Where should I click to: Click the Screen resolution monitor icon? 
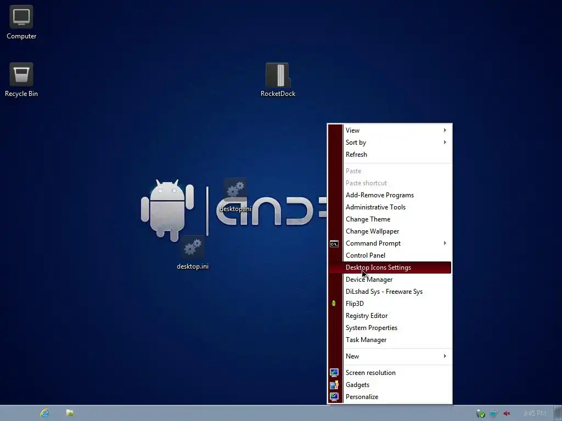click(x=334, y=373)
